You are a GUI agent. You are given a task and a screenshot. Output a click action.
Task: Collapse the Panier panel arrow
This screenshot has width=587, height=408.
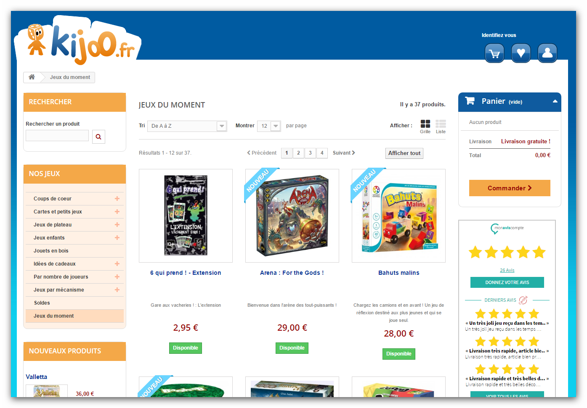555,101
